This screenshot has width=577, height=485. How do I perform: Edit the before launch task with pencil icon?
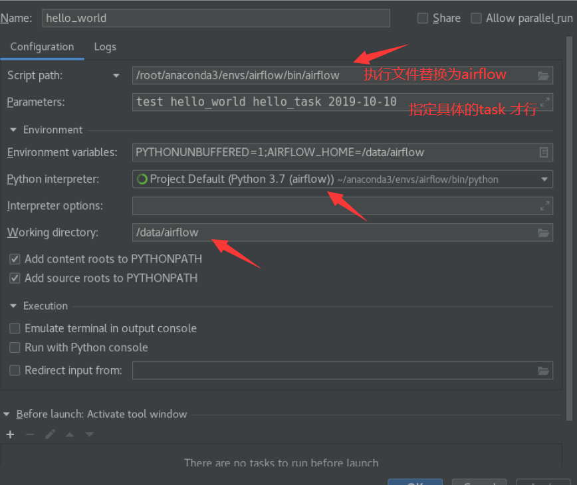click(50, 435)
